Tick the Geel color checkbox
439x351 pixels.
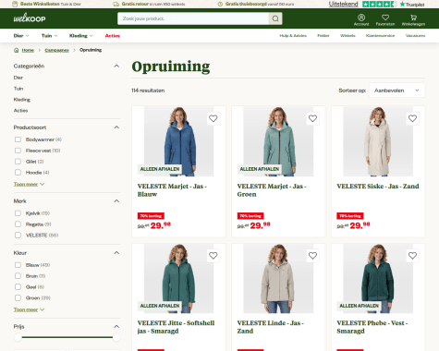pos(18,287)
